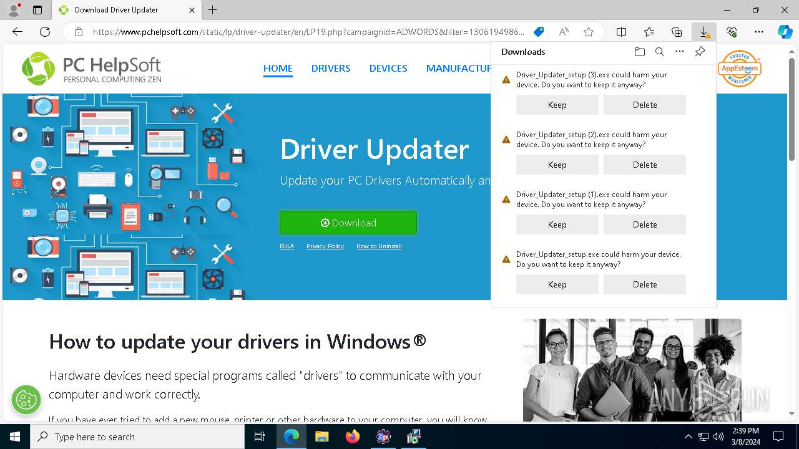Open tab actions menu icon
The width and height of the screenshot is (799, 449).
[x=37, y=10]
